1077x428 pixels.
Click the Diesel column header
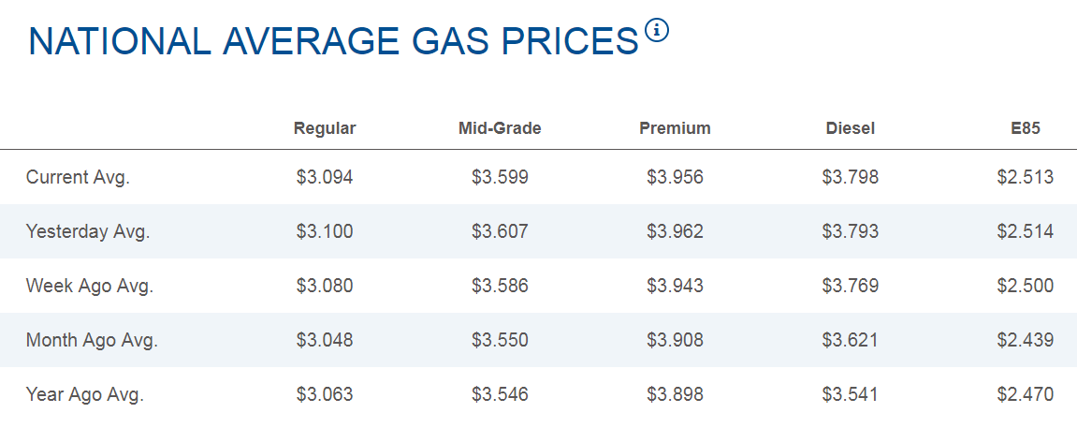(850, 128)
